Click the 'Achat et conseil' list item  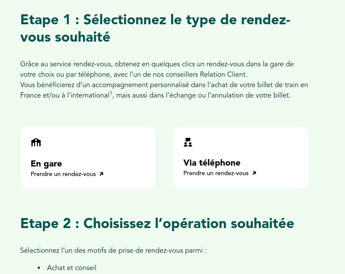[72, 267]
